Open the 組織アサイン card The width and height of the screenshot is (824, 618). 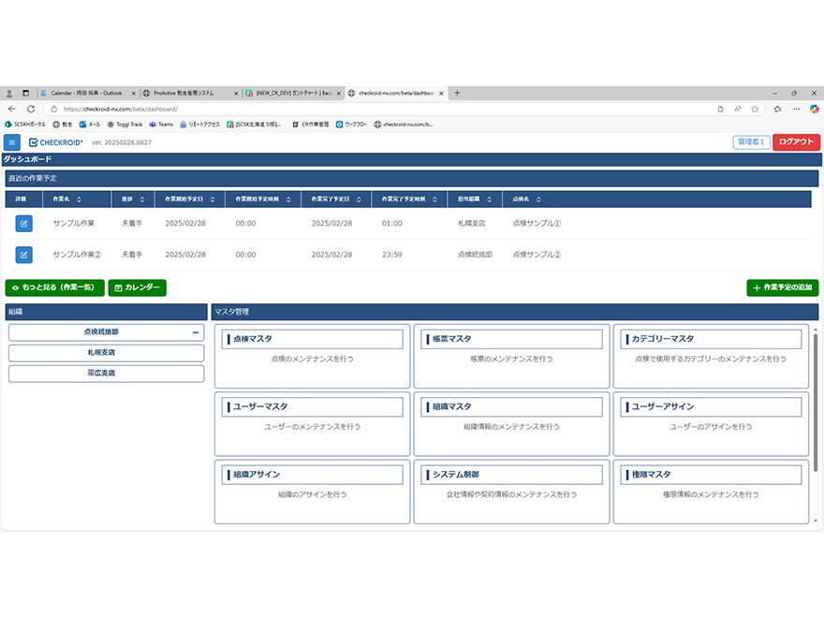312,492
